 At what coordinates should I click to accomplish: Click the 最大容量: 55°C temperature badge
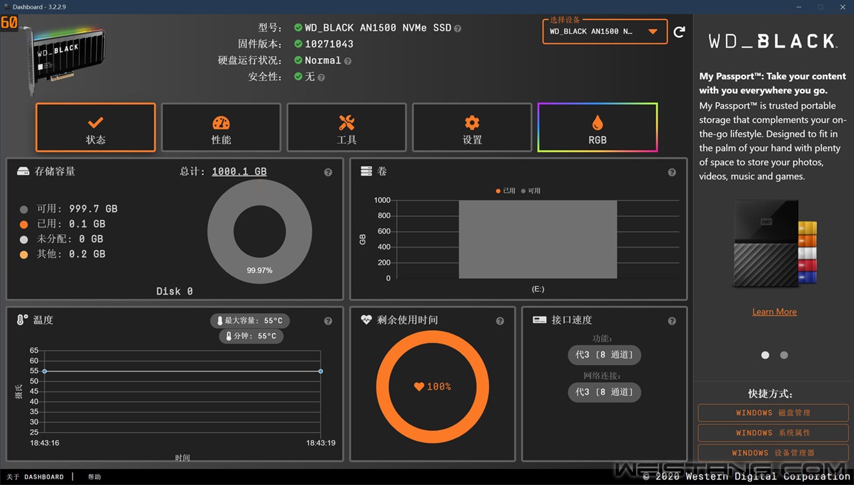250,321
